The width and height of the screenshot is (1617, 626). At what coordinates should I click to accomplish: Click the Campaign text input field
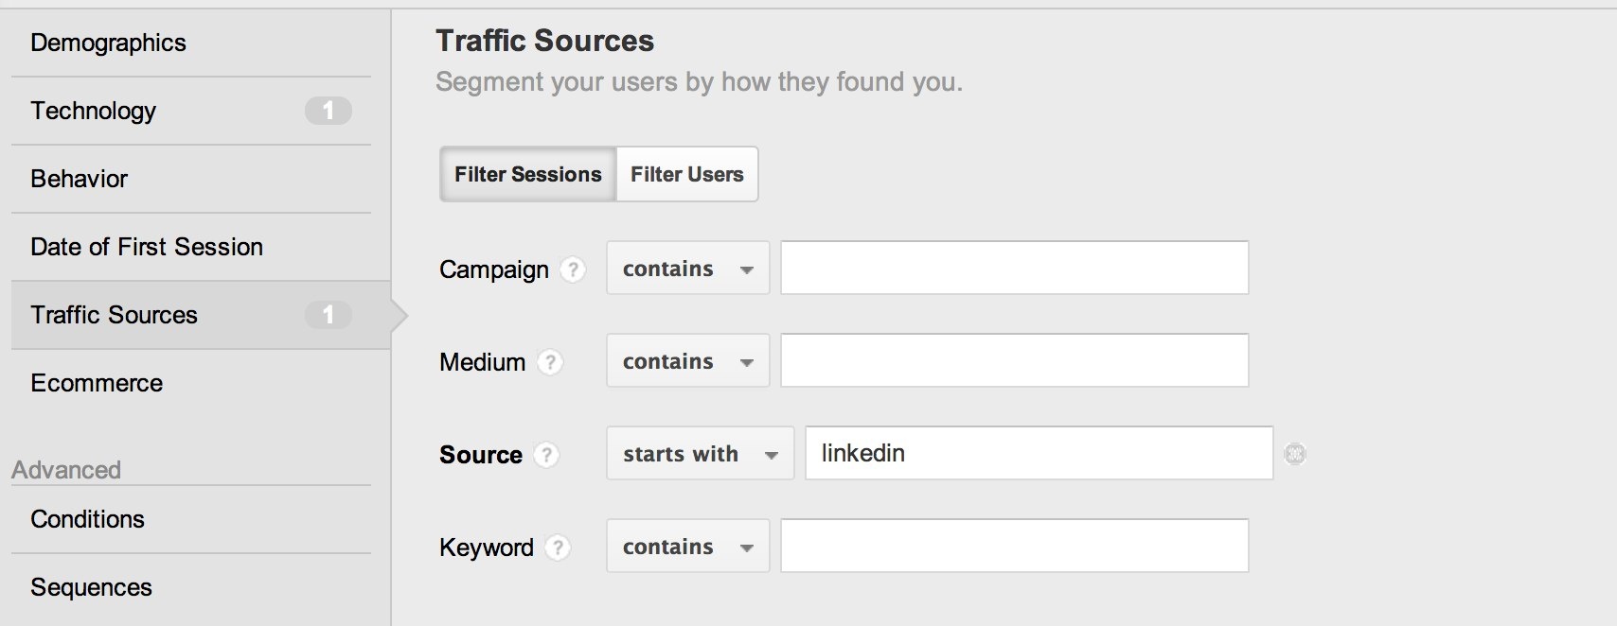pos(1014,269)
